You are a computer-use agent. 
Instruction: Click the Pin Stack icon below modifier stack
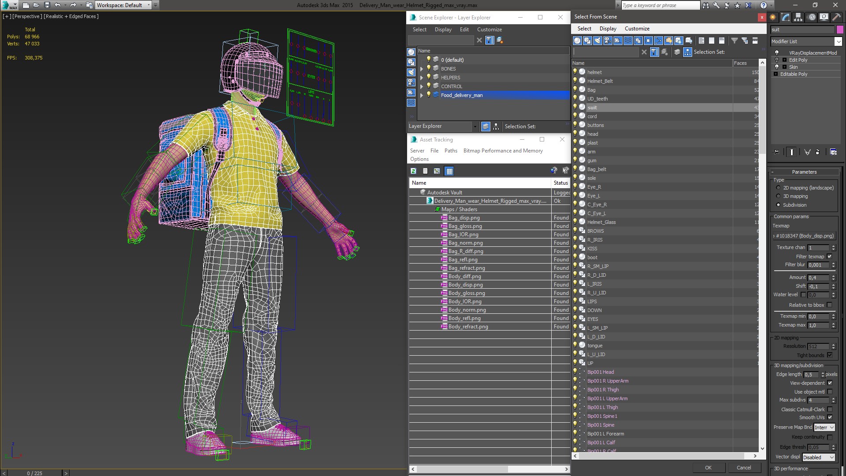(776, 152)
